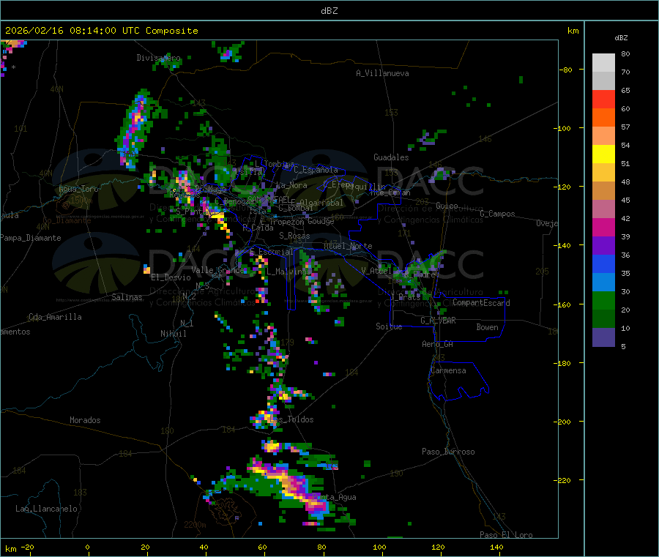
Task: Click the Nihuil place label
Action: pyautogui.click(x=173, y=334)
